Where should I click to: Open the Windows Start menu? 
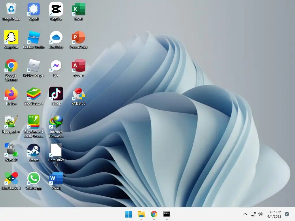point(129,214)
